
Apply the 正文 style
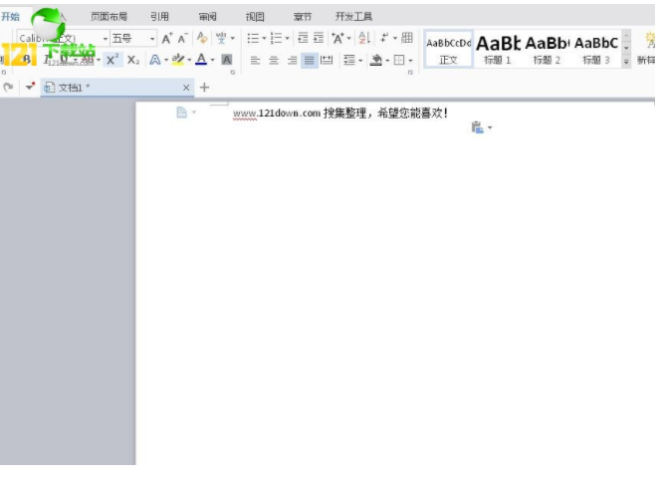[448, 48]
